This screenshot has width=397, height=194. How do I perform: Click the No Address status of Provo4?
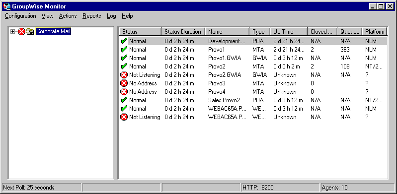143,92
